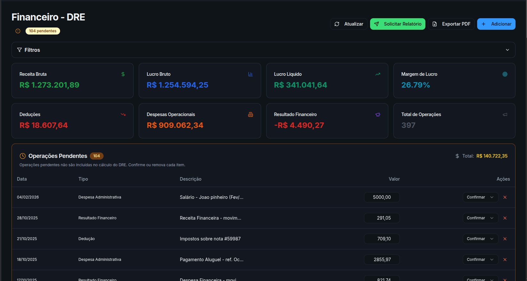Open Confirmar dropdown for Salário row
527x281 pixels.
point(480,197)
